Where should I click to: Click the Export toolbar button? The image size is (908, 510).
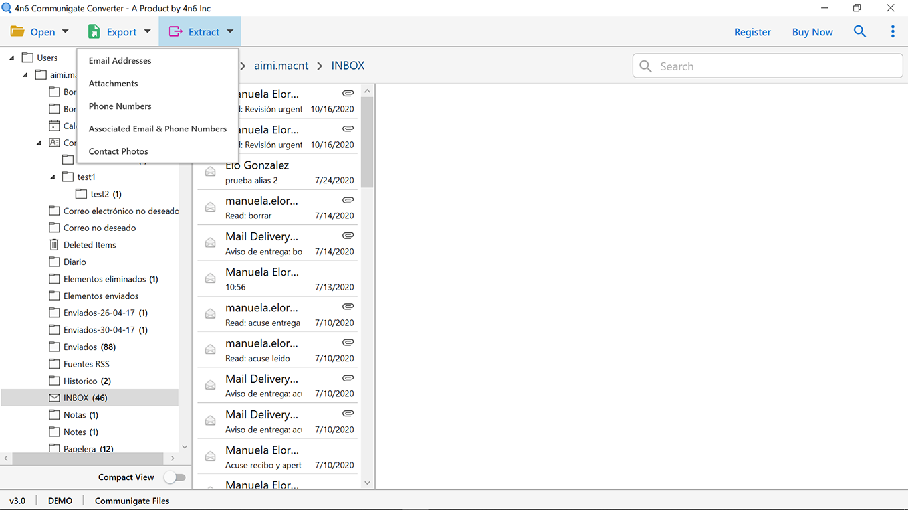pyautogui.click(x=120, y=32)
